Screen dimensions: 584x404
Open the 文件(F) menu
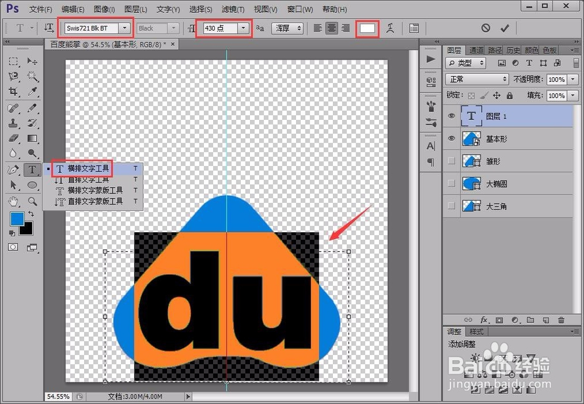[x=41, y=9]
